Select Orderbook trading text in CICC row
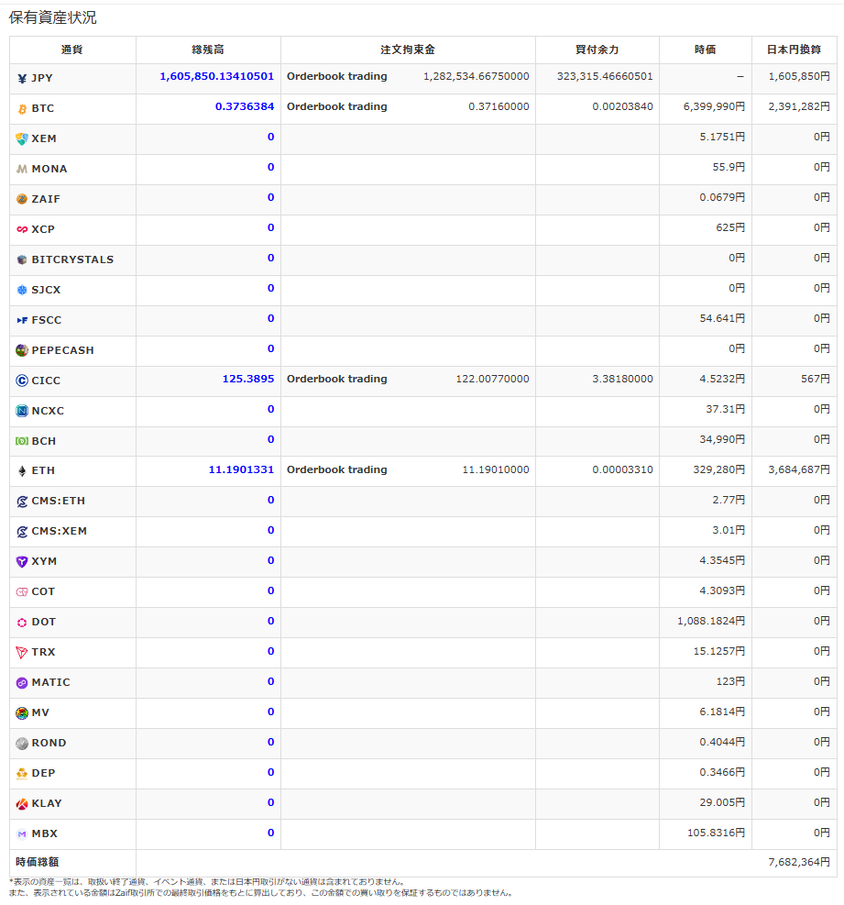Screen dimensions: 844x905 (x=337, y=379)
